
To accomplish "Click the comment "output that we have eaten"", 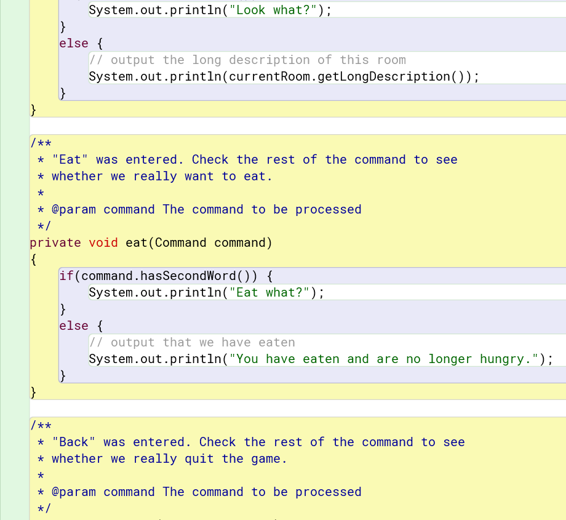I will click(x=192, y=342).
